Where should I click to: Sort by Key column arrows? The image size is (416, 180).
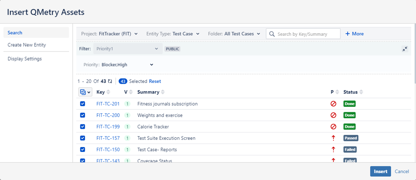pyautogui.click(x=108, y=92)
